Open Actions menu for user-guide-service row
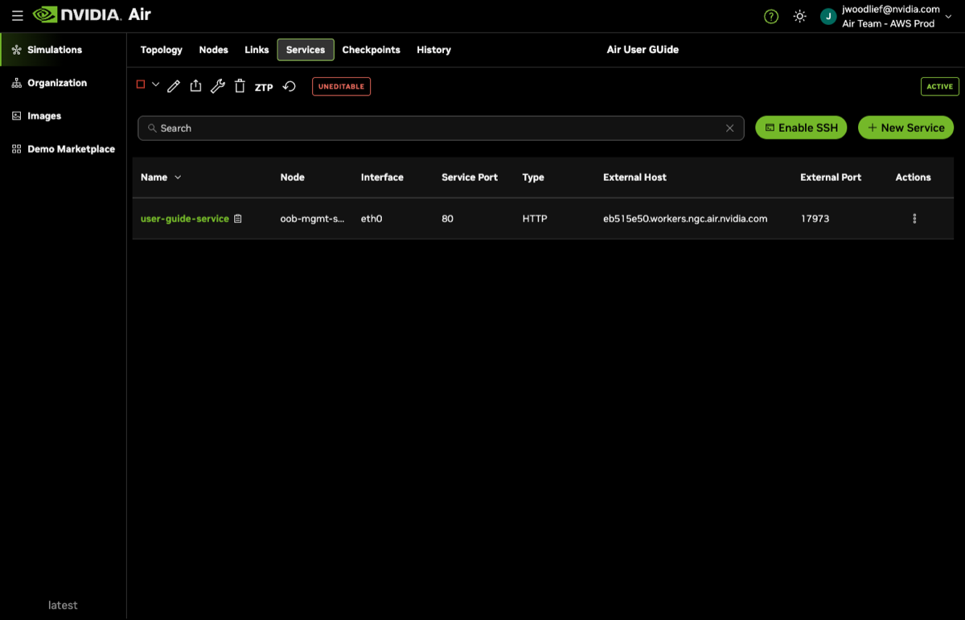 (x=914, y=219)
